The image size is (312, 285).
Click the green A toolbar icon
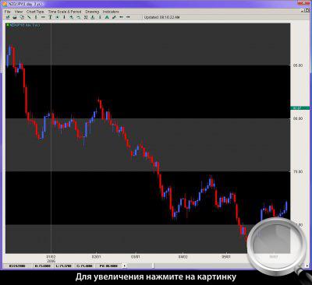107,17
